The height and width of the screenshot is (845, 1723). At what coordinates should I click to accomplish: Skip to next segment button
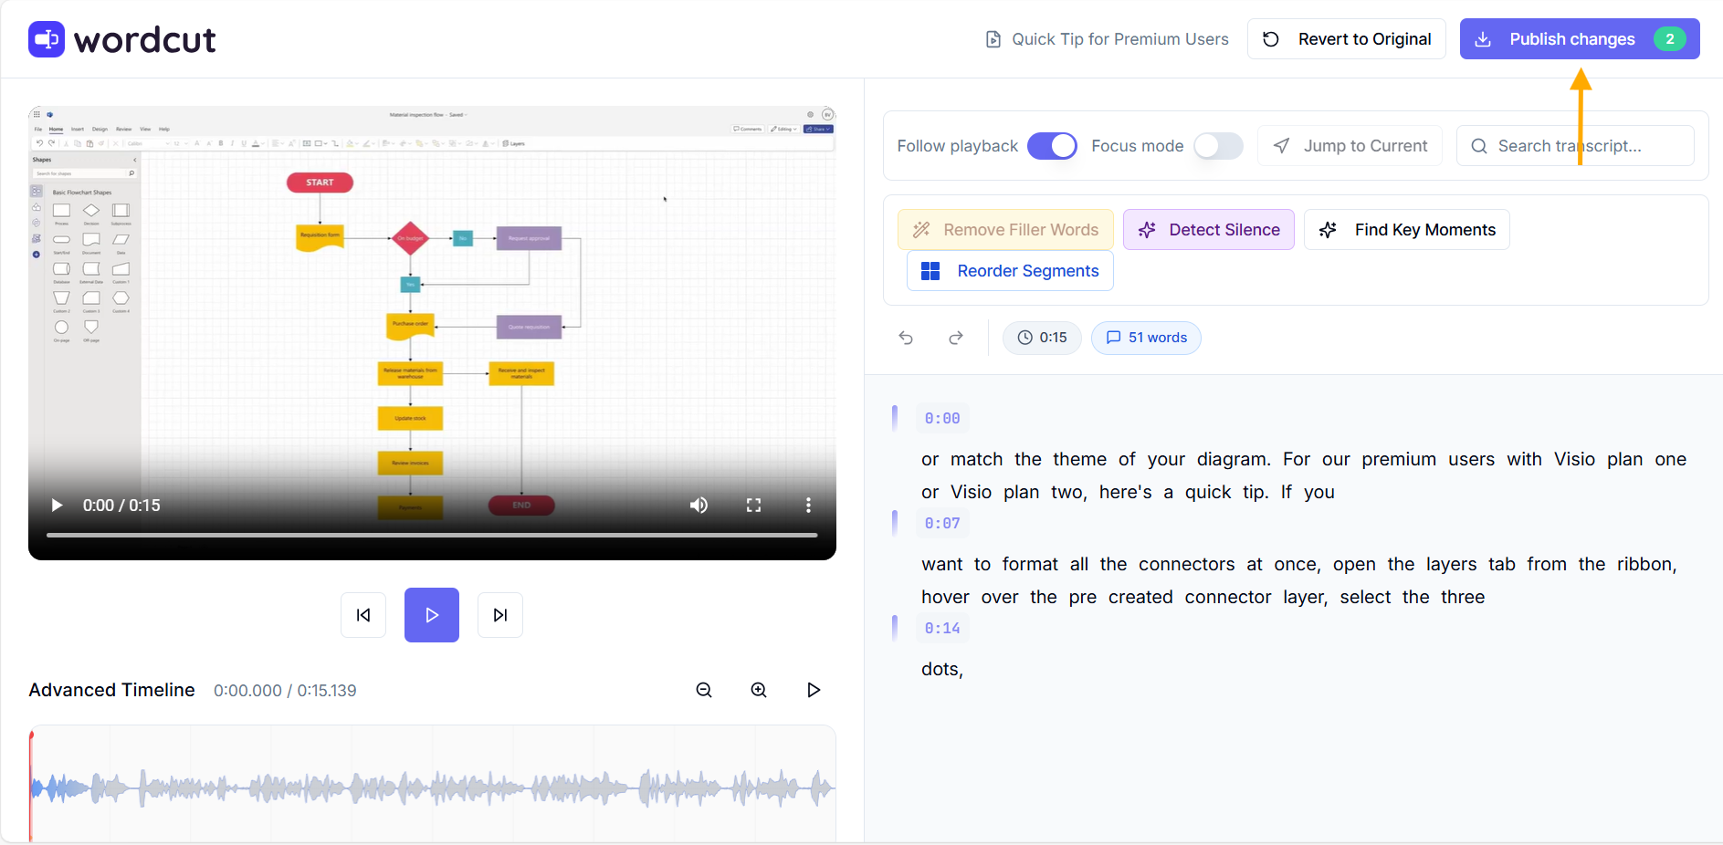coord(500,615)
